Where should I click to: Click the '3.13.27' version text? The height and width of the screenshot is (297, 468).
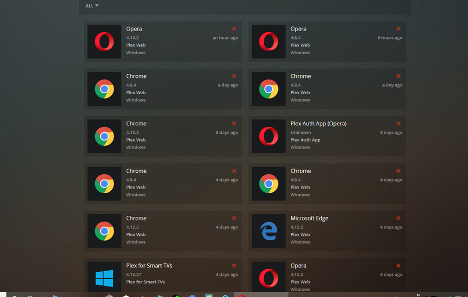(133, 275)
